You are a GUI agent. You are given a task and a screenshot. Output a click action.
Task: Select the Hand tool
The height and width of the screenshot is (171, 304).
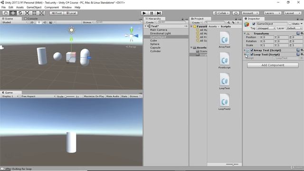(6, 13)
